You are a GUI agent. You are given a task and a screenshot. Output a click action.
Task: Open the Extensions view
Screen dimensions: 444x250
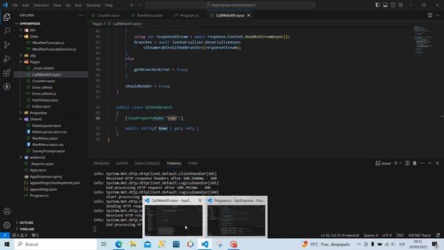coord(7,72)
